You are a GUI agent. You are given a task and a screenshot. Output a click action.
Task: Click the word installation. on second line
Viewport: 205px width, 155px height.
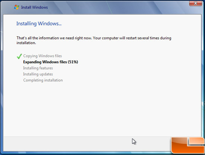click(26, 43)
